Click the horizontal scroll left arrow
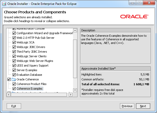Screen dimensions: 157x113 8,95
